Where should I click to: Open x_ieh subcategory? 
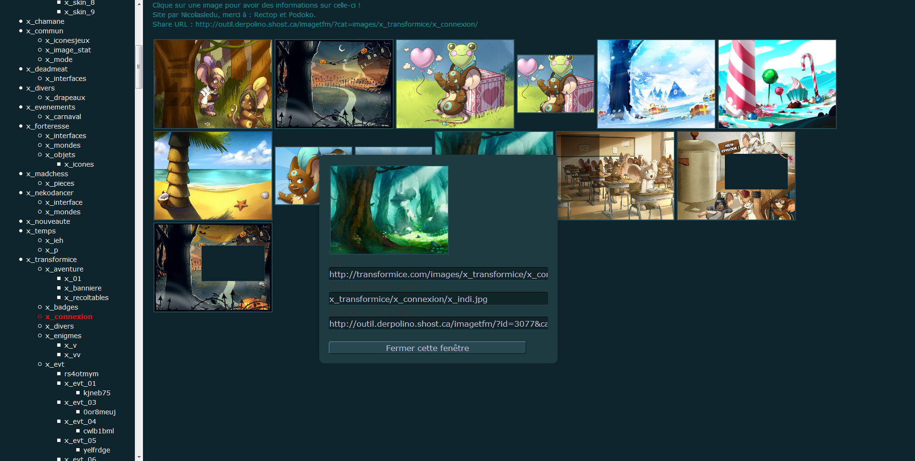[54, 241]
